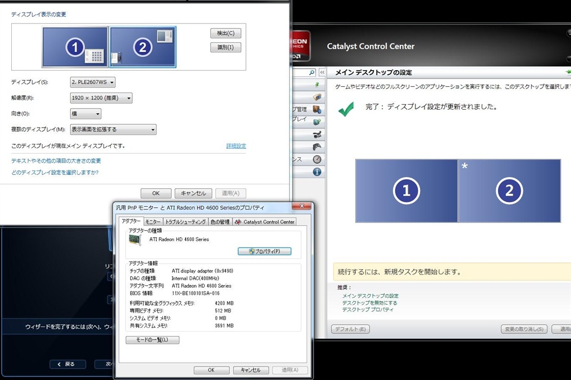Open the performance gauge category icon
Image resolution: width=571 pixels, height=380 pixels.
pos(317,159)
